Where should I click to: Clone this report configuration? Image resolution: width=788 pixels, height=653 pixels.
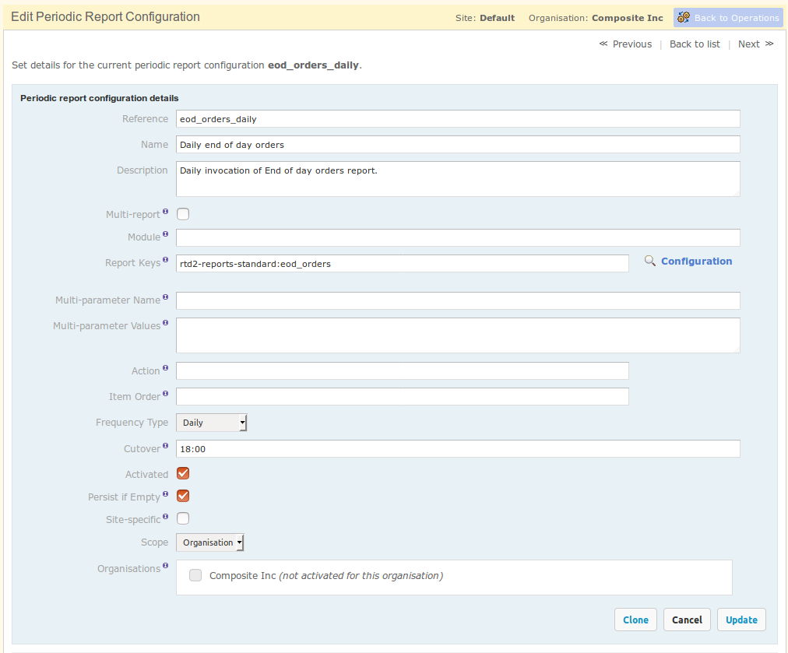click(x=635, y=620)
